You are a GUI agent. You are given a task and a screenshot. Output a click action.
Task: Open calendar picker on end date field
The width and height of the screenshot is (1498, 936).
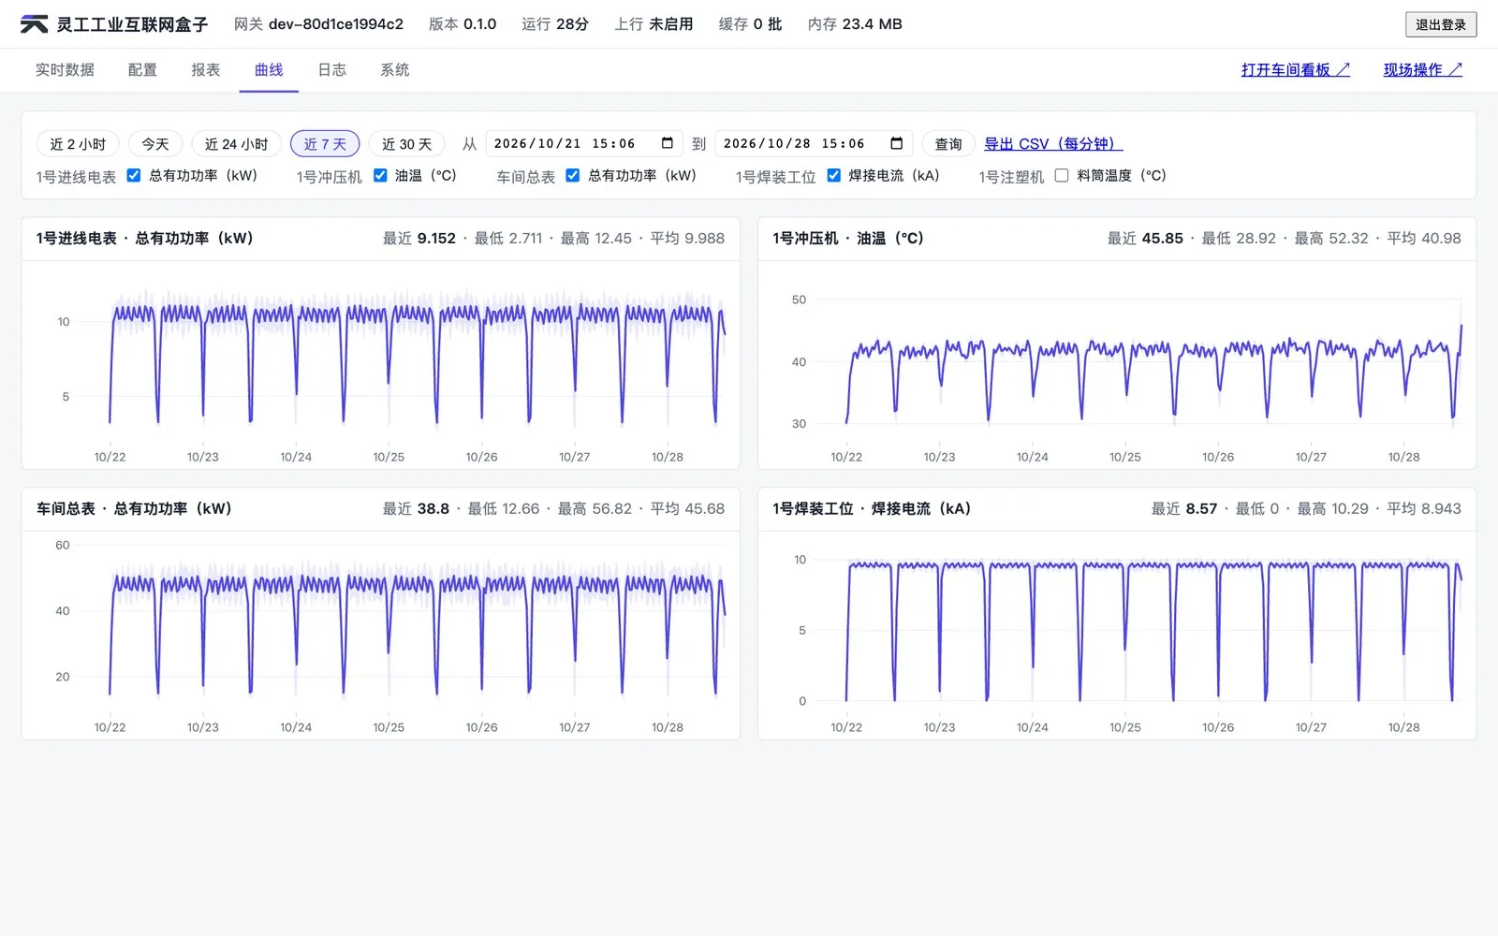[896, 143]
